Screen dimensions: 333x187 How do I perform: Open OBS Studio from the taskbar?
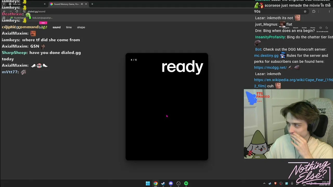178,184
